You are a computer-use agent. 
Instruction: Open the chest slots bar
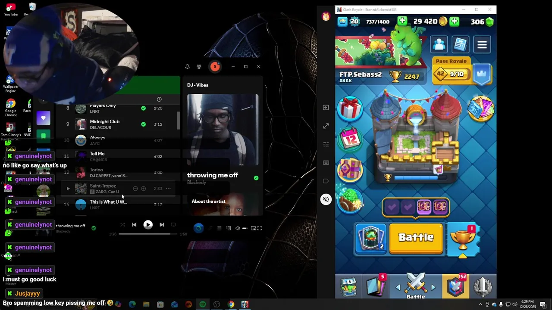pos(416,207)
